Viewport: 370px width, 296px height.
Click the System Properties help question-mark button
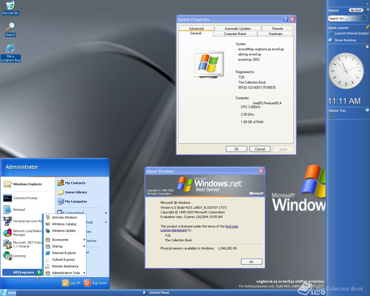pos(286,19)
